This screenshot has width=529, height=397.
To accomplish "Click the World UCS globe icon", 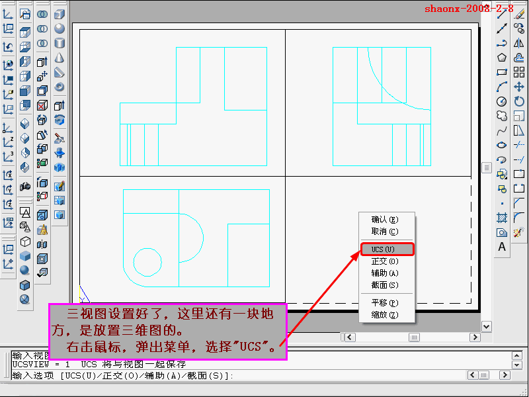I will coord(8,65).
